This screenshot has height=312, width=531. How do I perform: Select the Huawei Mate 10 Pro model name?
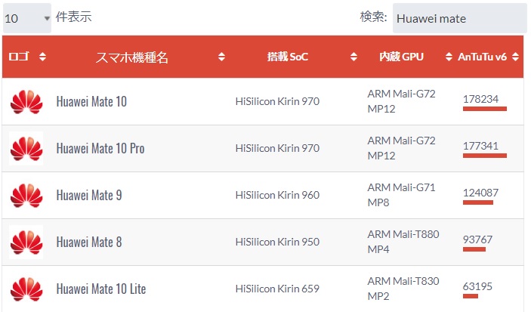(100, 148)
